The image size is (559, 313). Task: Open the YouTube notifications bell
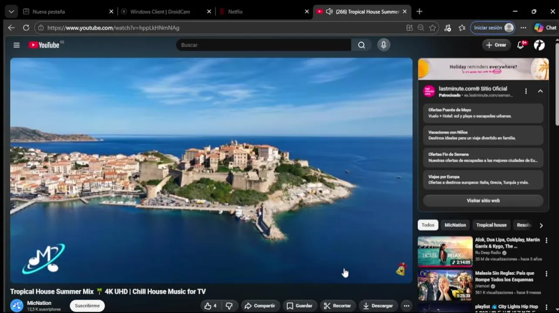coord(521,45)
